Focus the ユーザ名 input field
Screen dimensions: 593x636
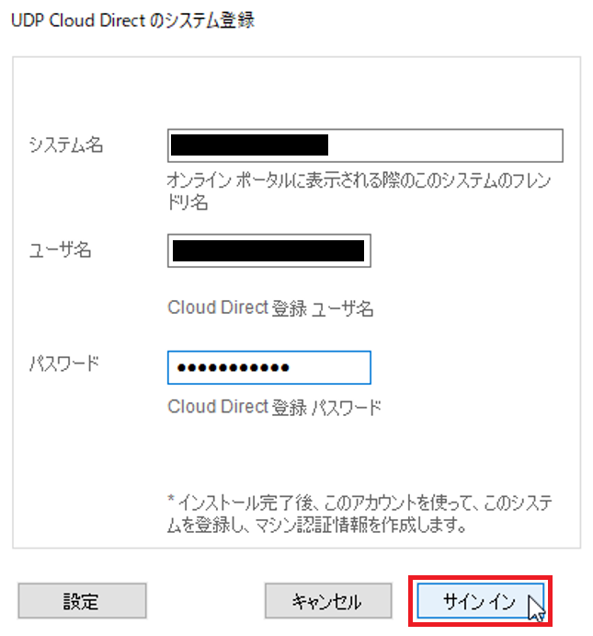[x=269, y=250]
